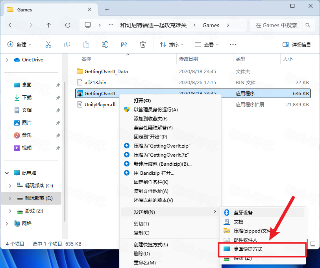
Task: Choose 用 Bandizip 打开...
Action: (x=170, y=173)
